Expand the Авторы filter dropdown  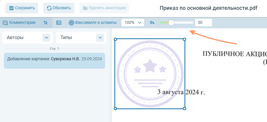click(46, 38)
